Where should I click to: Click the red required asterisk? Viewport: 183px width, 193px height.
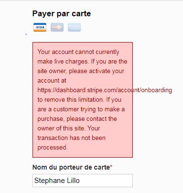point(111,166)
